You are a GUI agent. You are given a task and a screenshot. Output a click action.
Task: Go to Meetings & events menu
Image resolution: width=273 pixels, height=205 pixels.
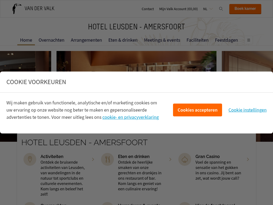tap(162, 40)
